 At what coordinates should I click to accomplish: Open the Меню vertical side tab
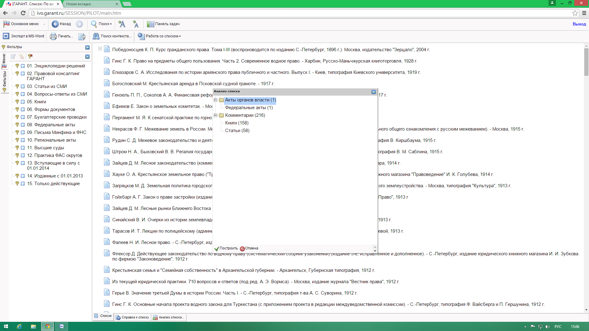point(4,61)
